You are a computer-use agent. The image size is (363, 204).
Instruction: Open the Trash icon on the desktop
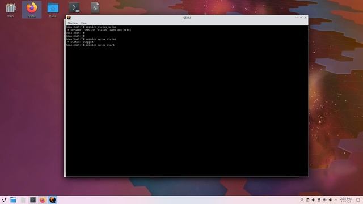point(10,10)
